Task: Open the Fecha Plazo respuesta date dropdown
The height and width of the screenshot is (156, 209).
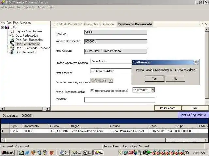Action: pyautogui.click(x=153, y=90)
